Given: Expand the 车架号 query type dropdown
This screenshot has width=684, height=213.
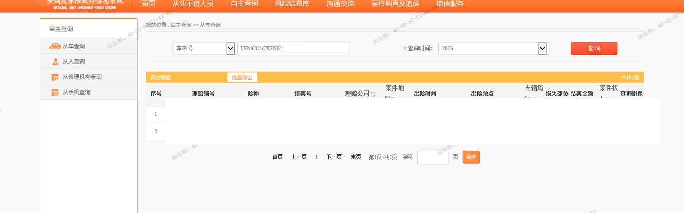Looking at the screenshot, I should pyautogui.click(x=230, y=48).
